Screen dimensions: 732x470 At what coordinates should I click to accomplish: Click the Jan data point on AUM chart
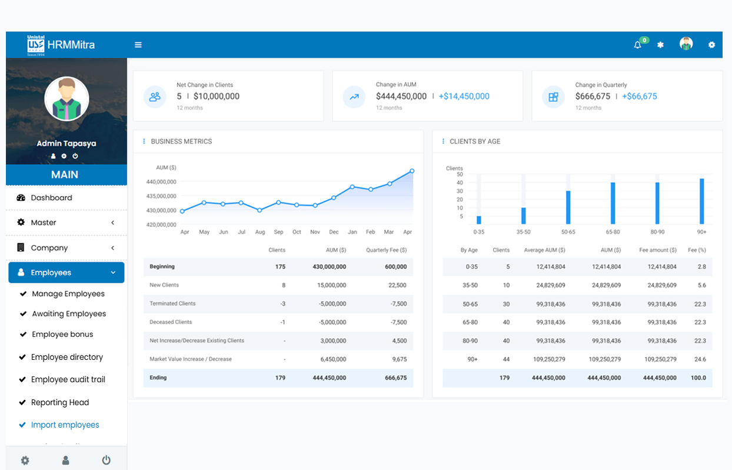coord(352,187)
